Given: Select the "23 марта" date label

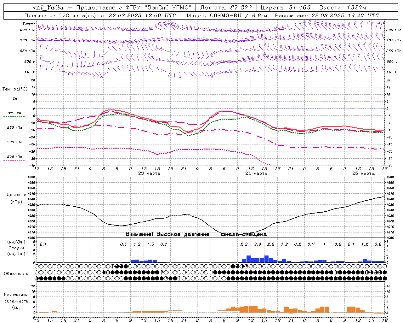Looking at the screenshot, I should point(149,173).
